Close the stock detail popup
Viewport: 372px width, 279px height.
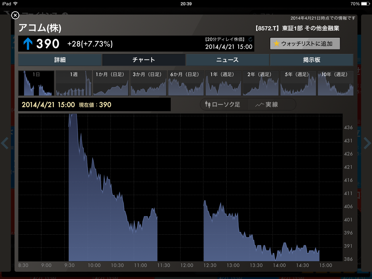[x=15, y=15]
